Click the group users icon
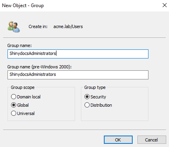169x147 pixels. pos(14,27)
